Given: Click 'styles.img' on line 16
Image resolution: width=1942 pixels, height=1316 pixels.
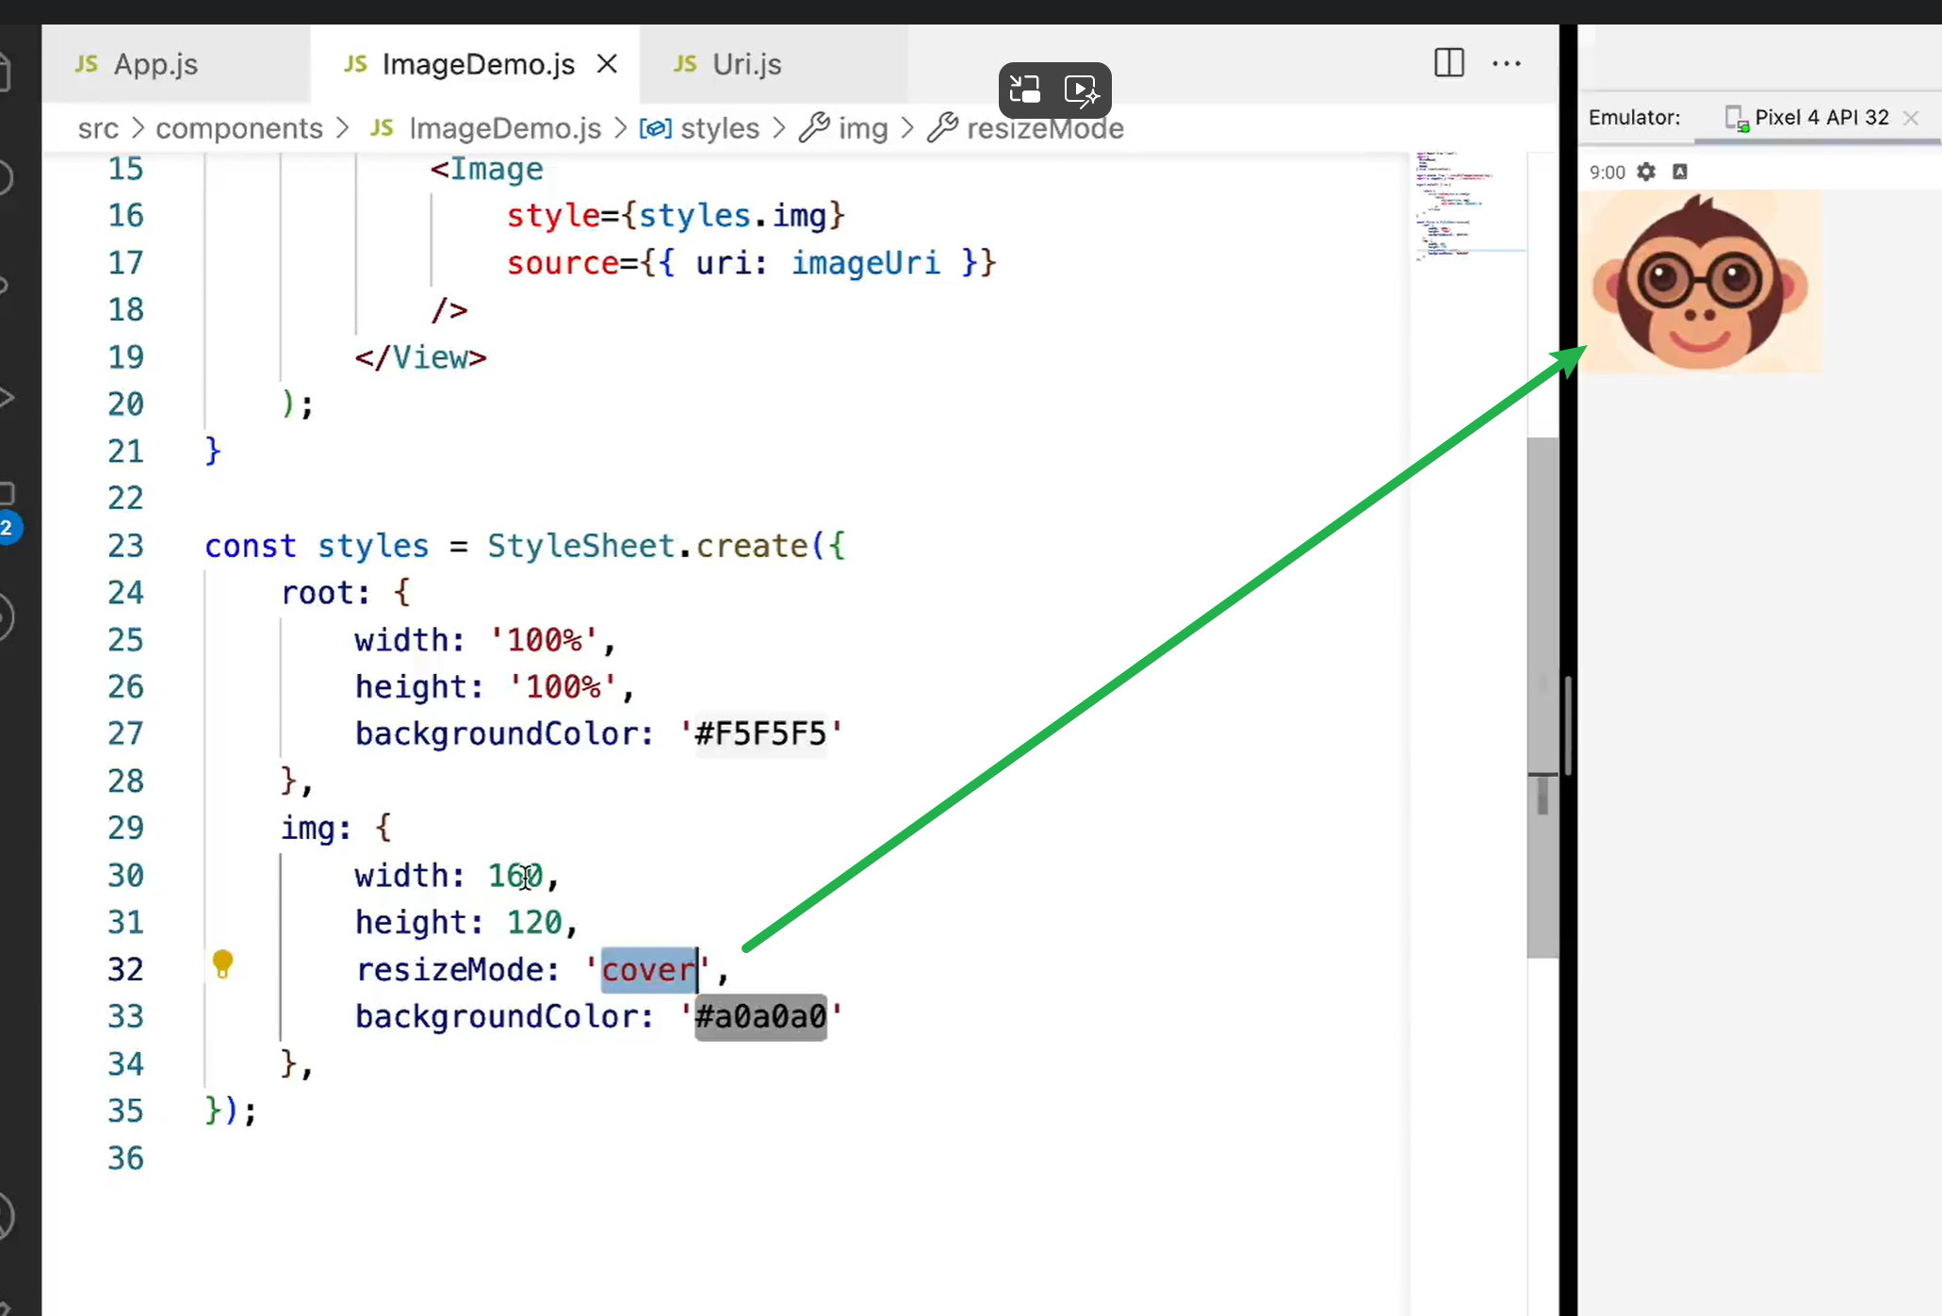Looking at the screenshot, I should click(x=732, y=216).
